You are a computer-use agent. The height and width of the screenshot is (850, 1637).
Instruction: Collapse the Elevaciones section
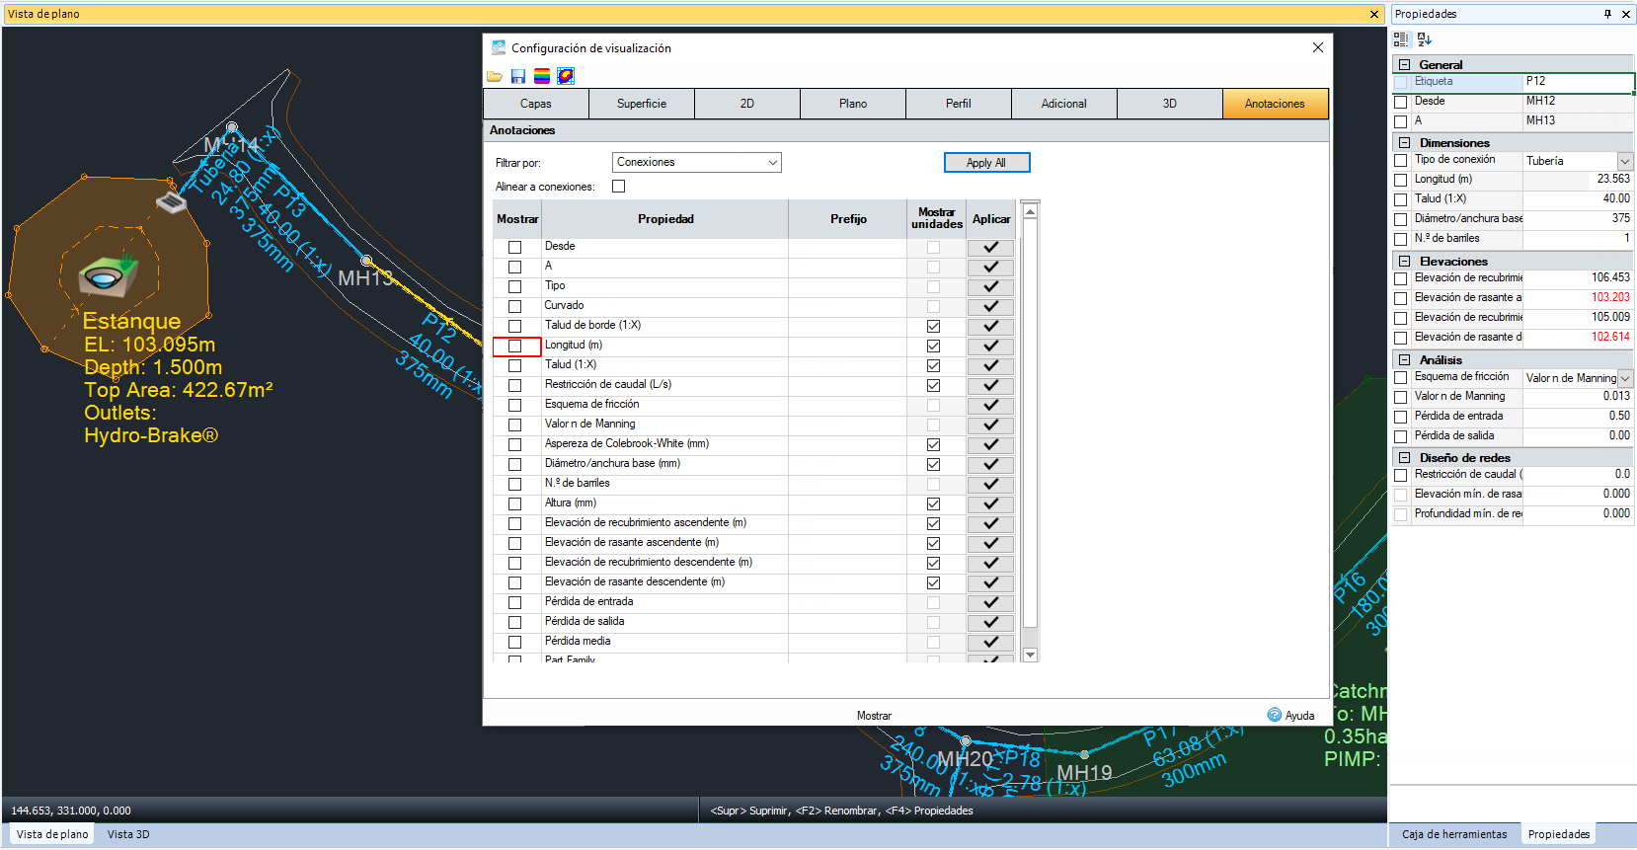tap(1404, 261)
